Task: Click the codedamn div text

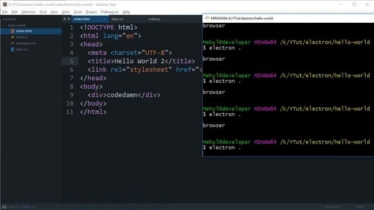Action: (x=122, y=95)
